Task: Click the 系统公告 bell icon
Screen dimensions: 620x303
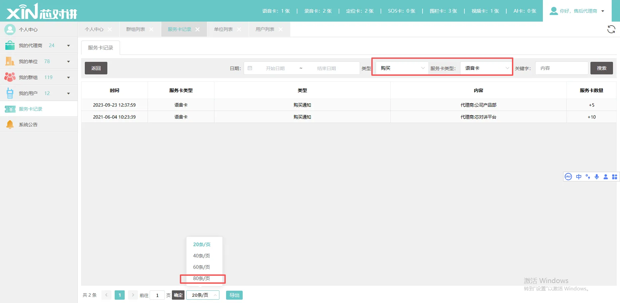Action: coord(10,125)
